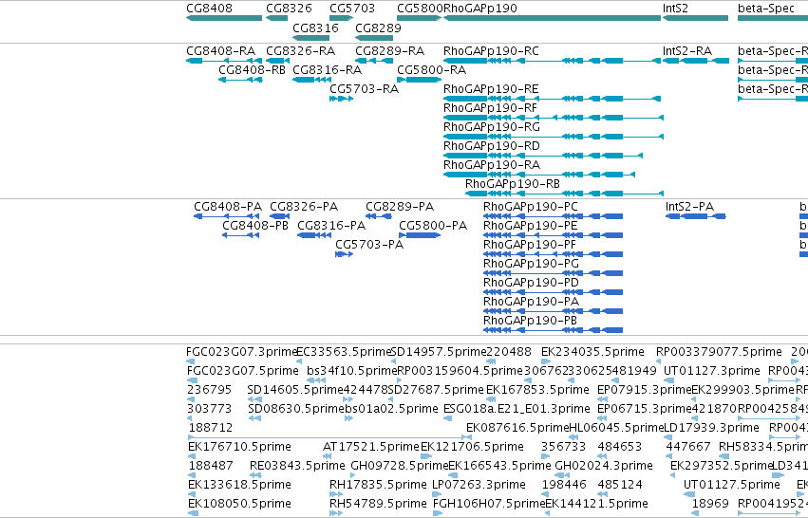Select EST EK297352.5prime

673,475
